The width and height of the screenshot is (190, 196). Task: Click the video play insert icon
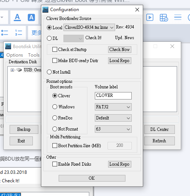pyautogui.click(x=150, y=17)
